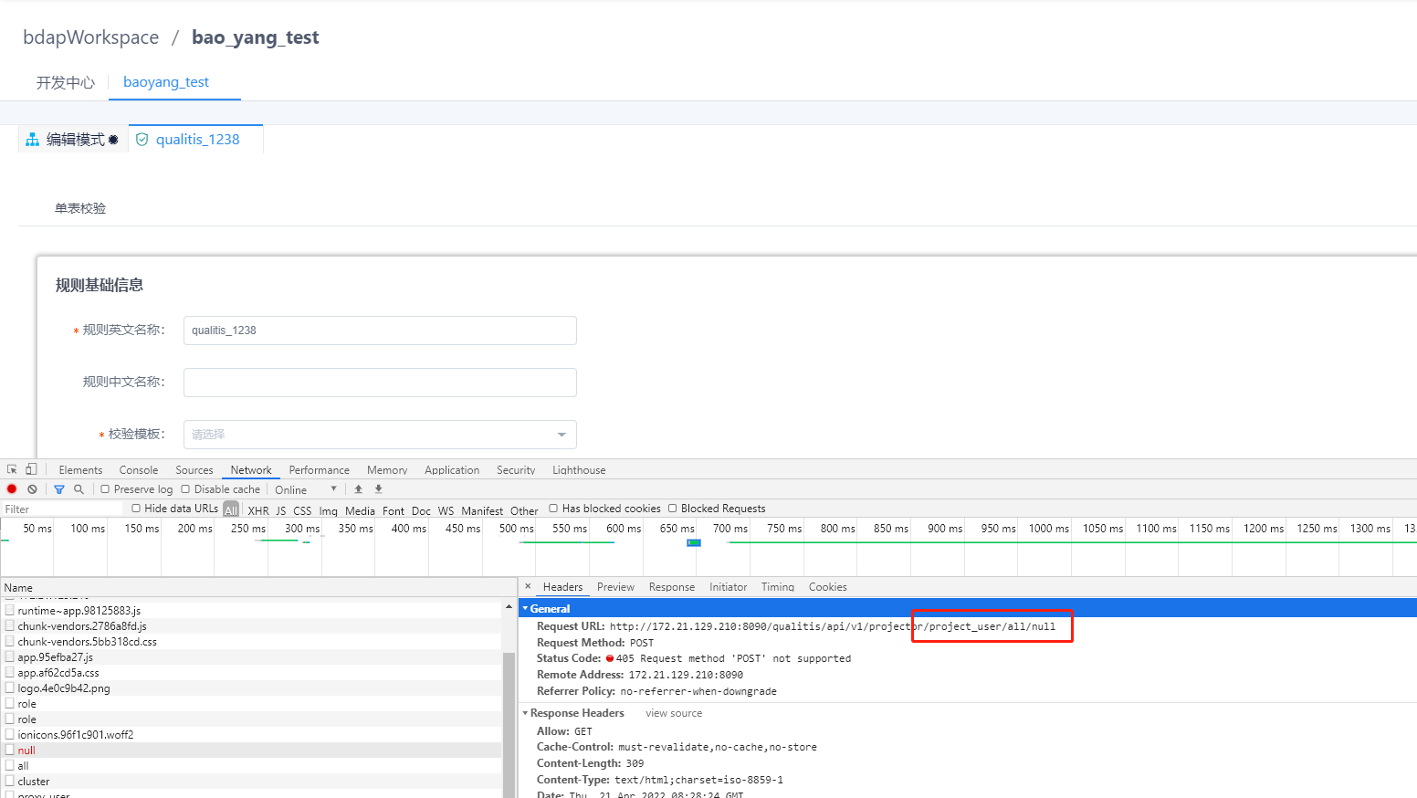Enable the Disable cache checkbox
This screenshot has width=1417, height=798.
185,489
